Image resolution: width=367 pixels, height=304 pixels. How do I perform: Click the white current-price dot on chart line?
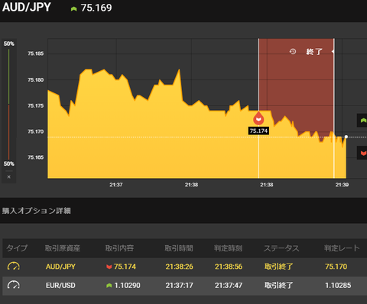(346, 137)
